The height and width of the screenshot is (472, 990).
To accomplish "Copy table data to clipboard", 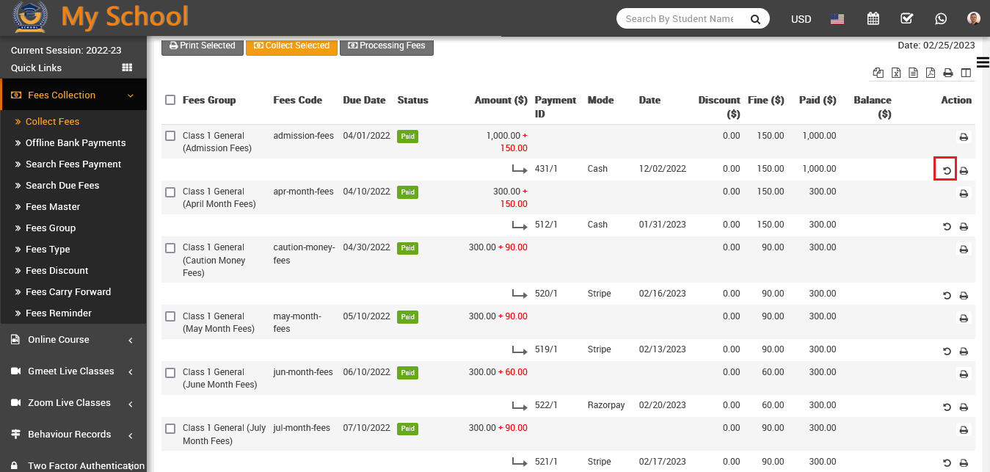I will (x=878, y=73).
